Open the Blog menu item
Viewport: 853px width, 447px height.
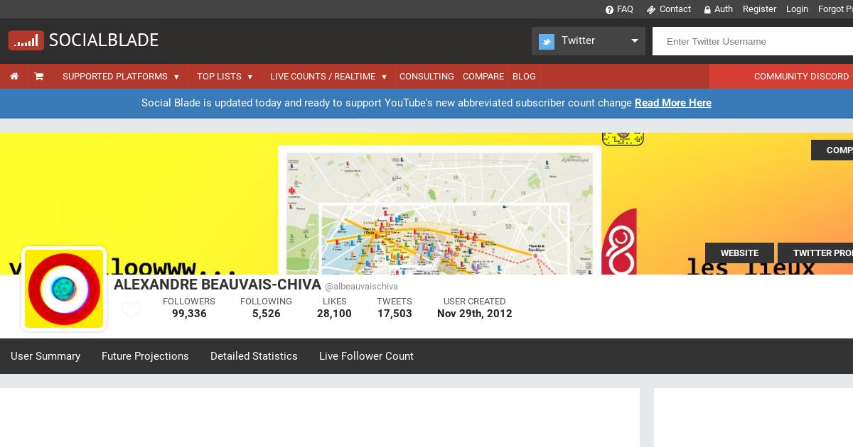[x=524, y=77]
